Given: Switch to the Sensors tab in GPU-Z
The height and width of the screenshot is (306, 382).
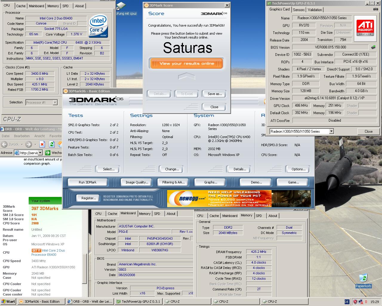Looking at the screenshot, I should [x=299, y=10].
